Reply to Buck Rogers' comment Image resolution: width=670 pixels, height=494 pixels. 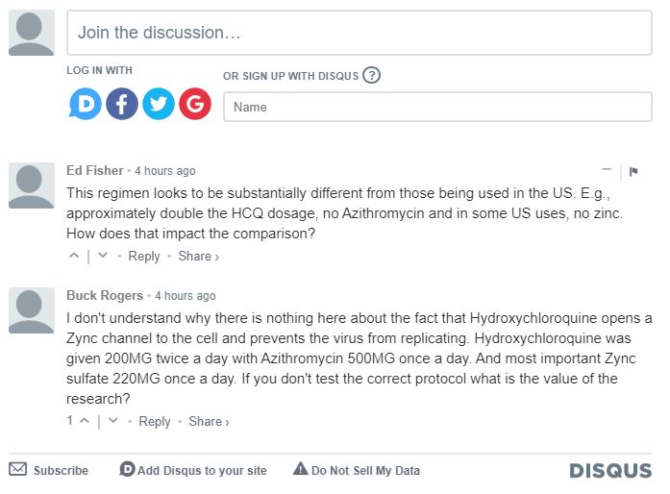click(155, 422)
